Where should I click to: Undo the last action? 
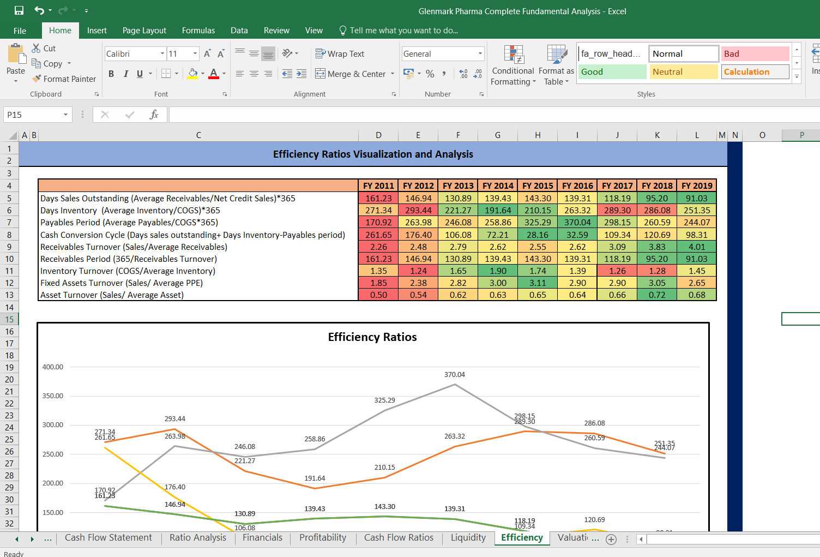pos(39,10)
